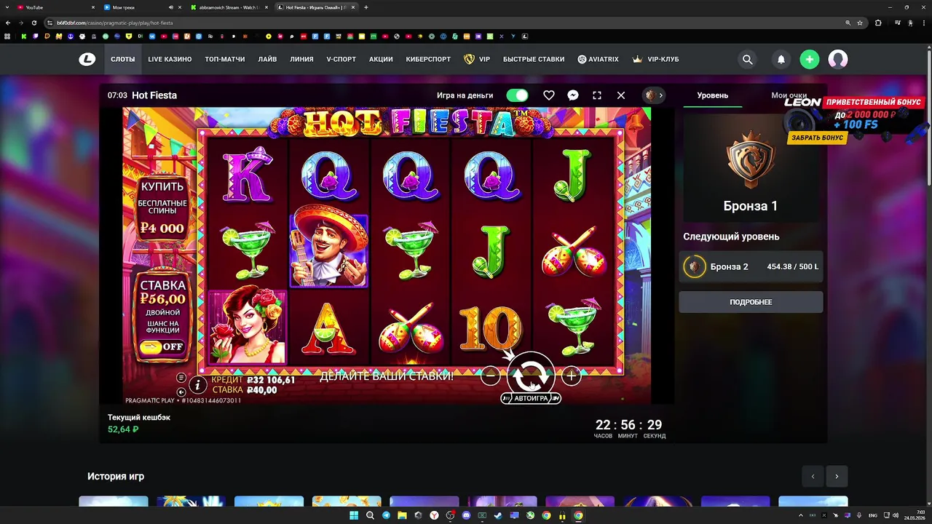Click the Подробнее button

pyautogui.click(x=751, y=302)
